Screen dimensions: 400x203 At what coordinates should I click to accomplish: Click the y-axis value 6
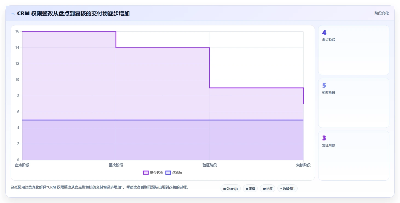[18, 112]
